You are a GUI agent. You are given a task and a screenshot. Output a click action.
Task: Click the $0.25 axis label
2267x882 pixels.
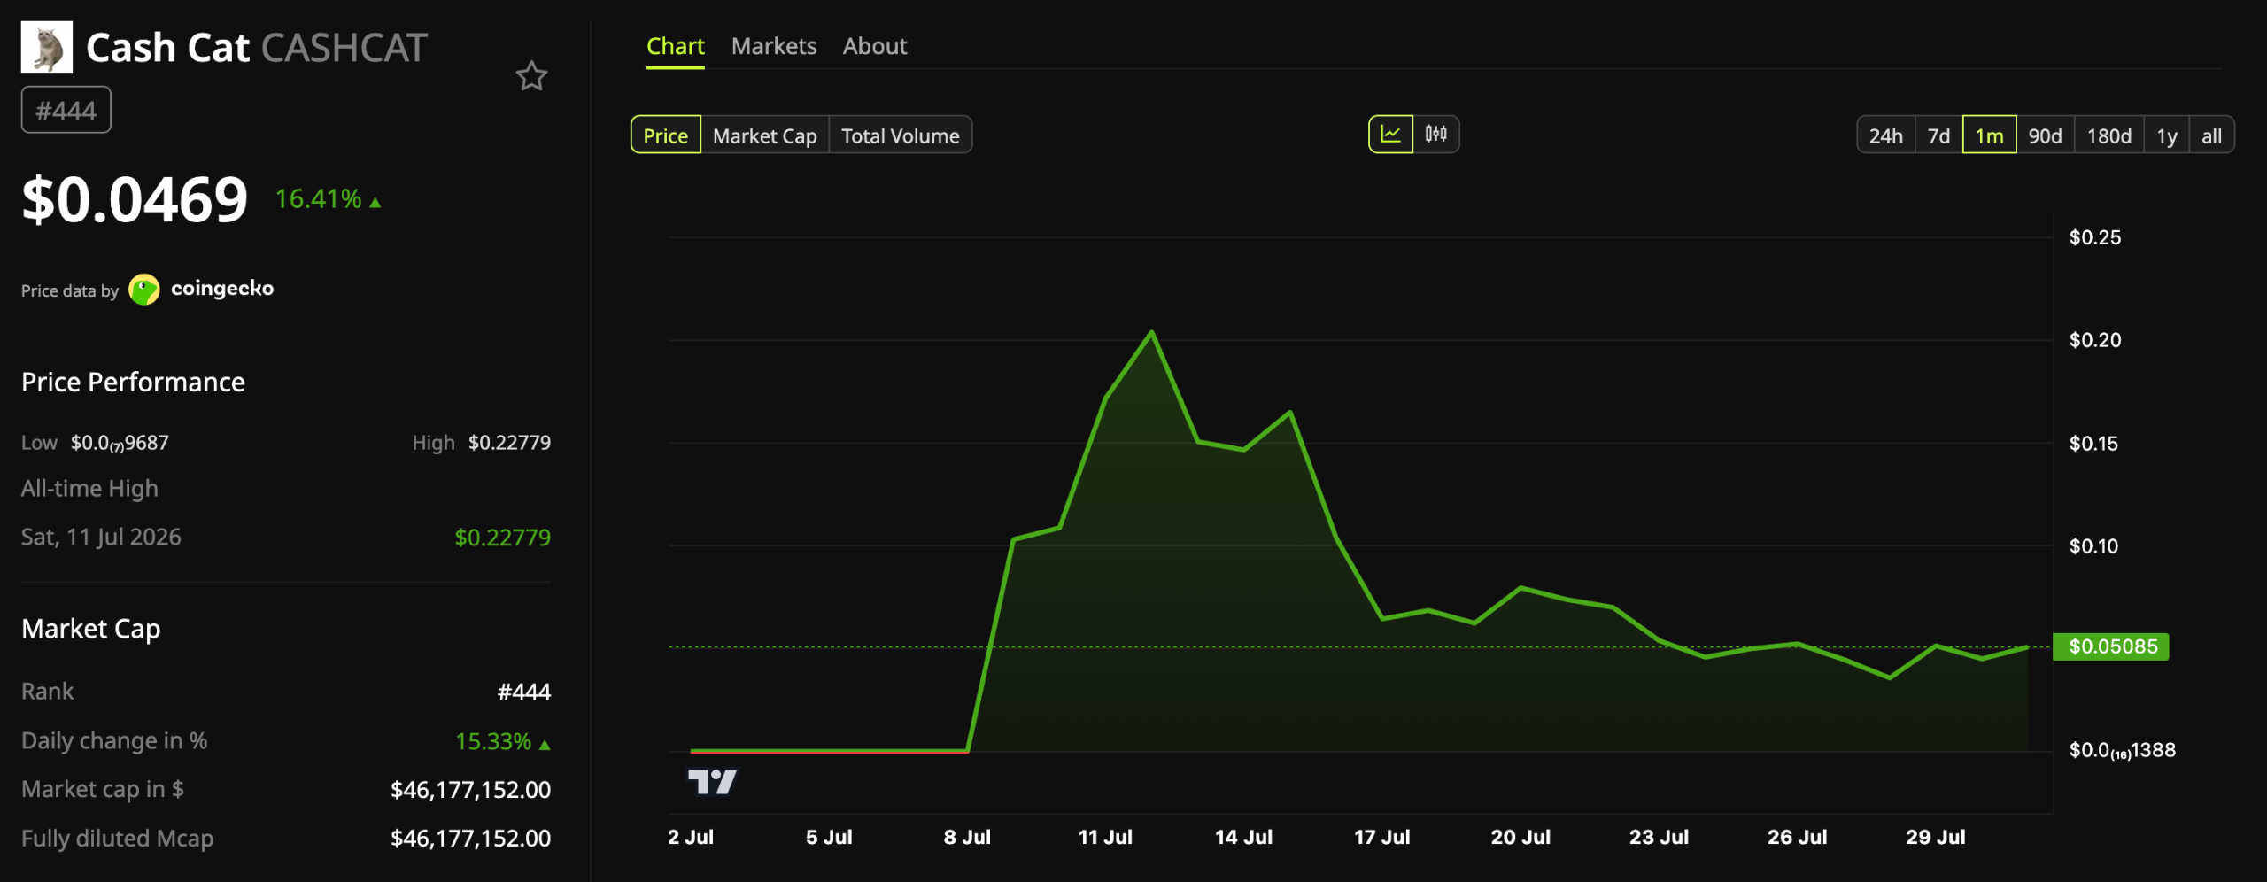[2095, 237]
